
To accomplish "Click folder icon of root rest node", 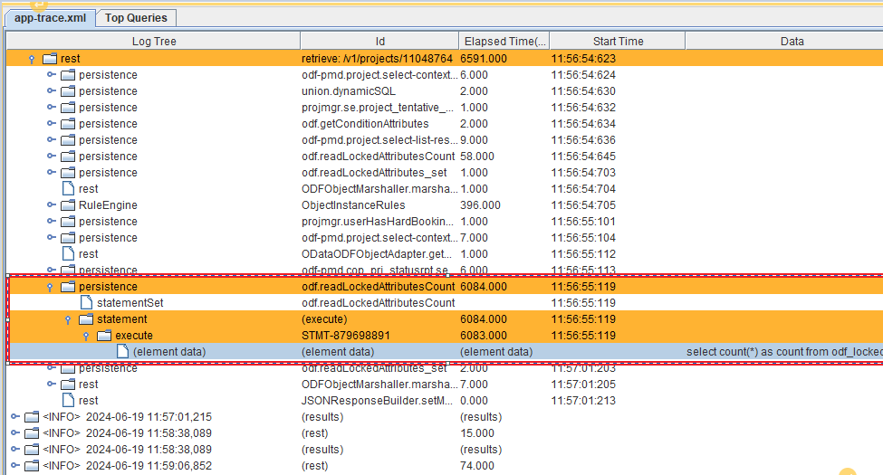I will [x=50, y=59].
